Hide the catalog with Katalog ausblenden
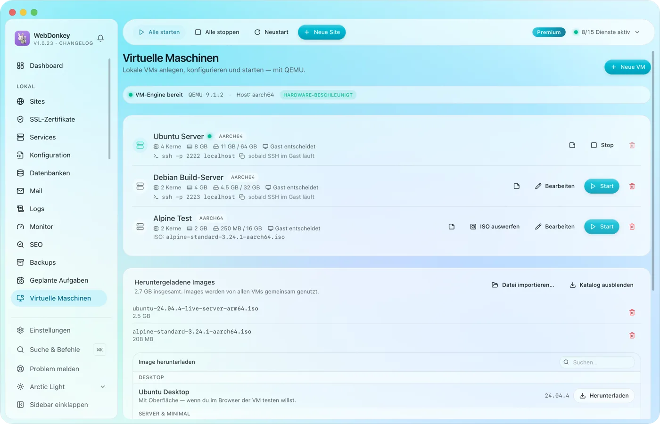660x424 pixels. (602, 285)
